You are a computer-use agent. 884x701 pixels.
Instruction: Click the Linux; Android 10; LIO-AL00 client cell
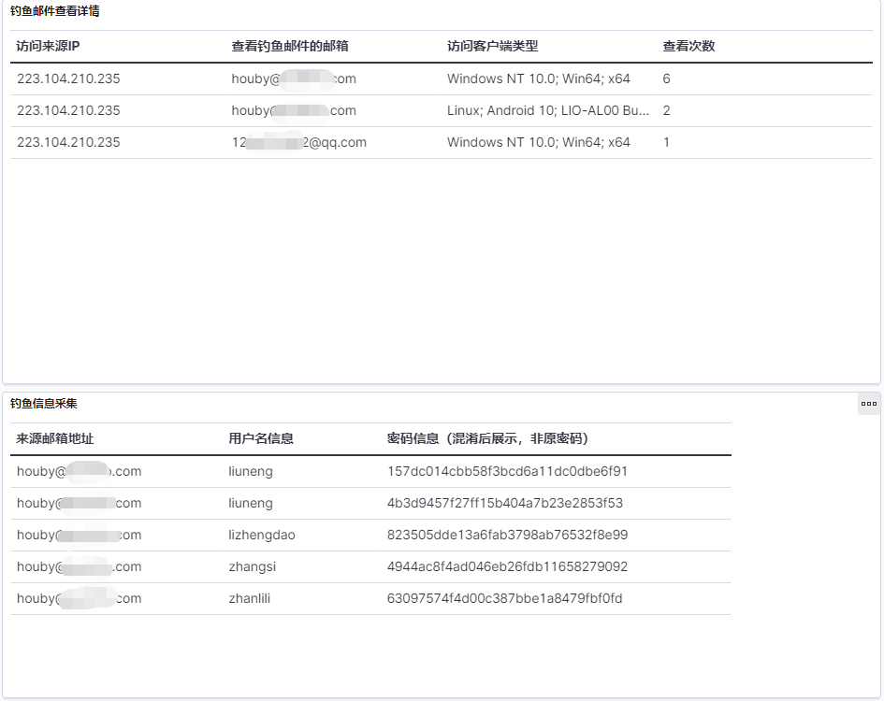(x=548, y=110)
